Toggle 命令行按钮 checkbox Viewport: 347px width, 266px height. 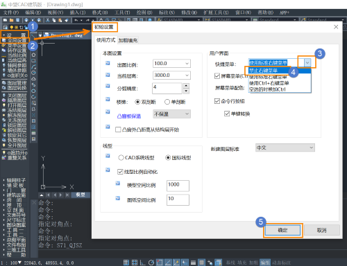point(217,101)
